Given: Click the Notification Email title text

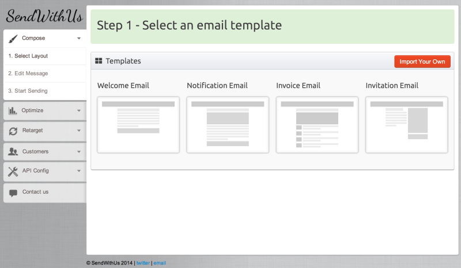Looking at the screenshot, I should tap(217, 86).
